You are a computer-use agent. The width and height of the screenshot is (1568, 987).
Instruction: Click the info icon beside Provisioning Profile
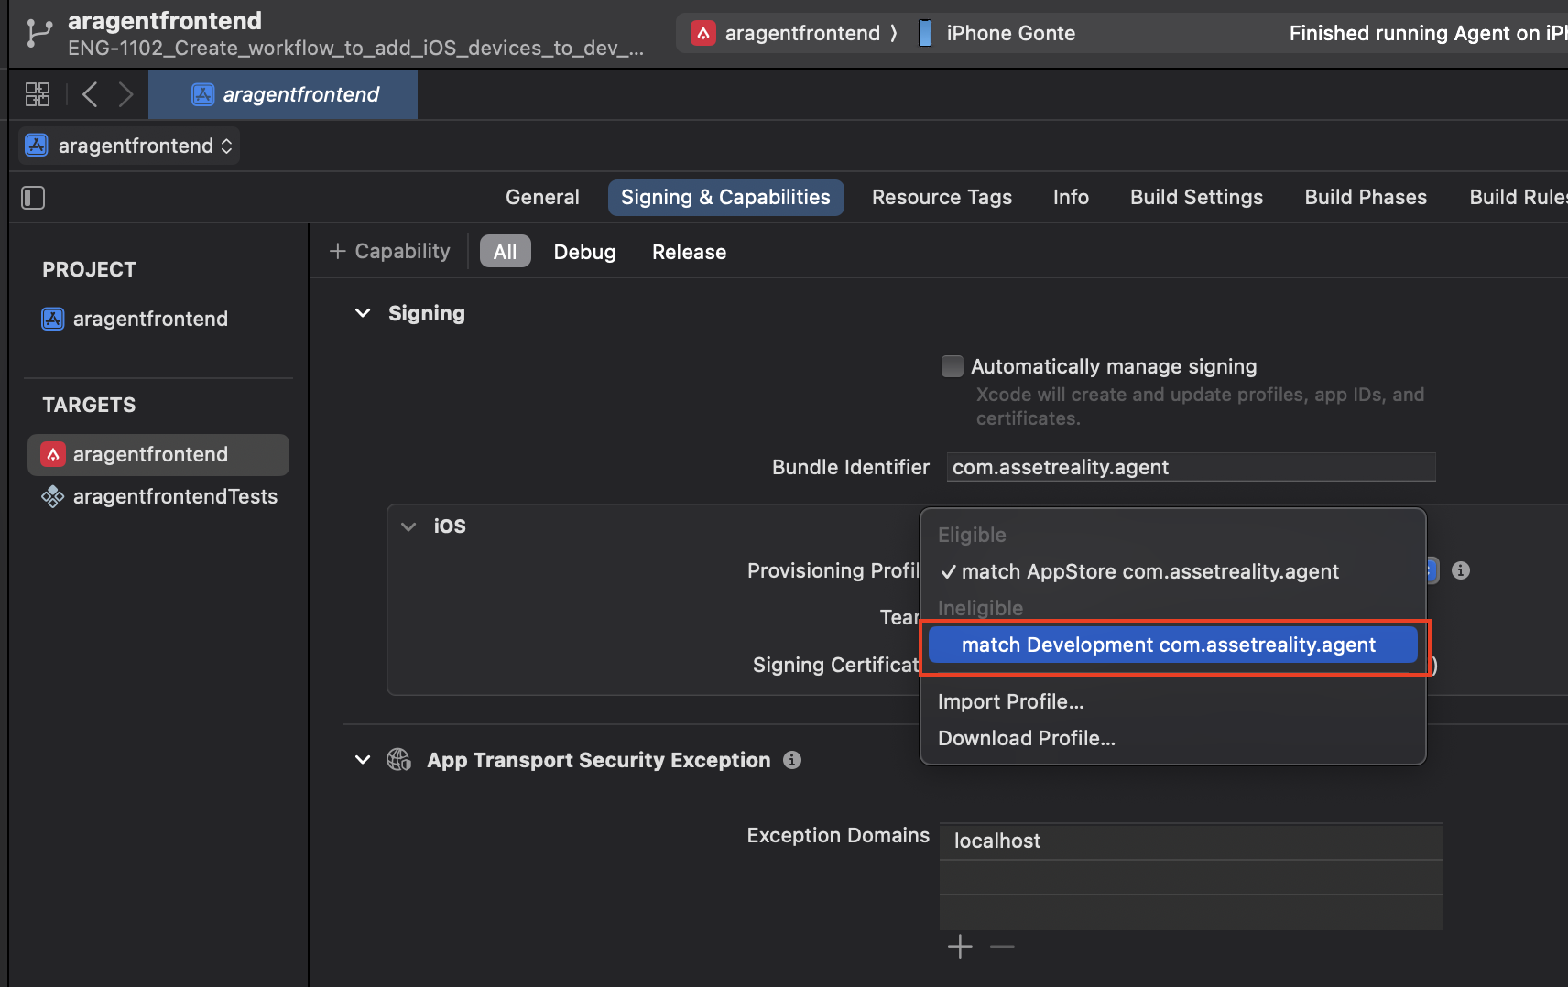click(x=1461, y=570)
